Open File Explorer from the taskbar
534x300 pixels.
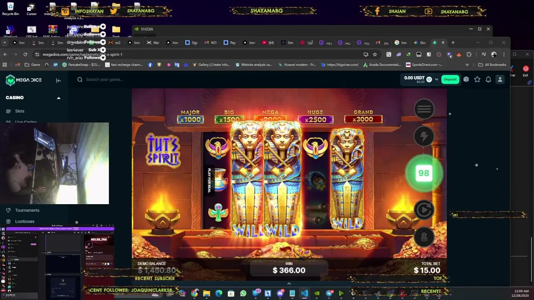(207, 293)
